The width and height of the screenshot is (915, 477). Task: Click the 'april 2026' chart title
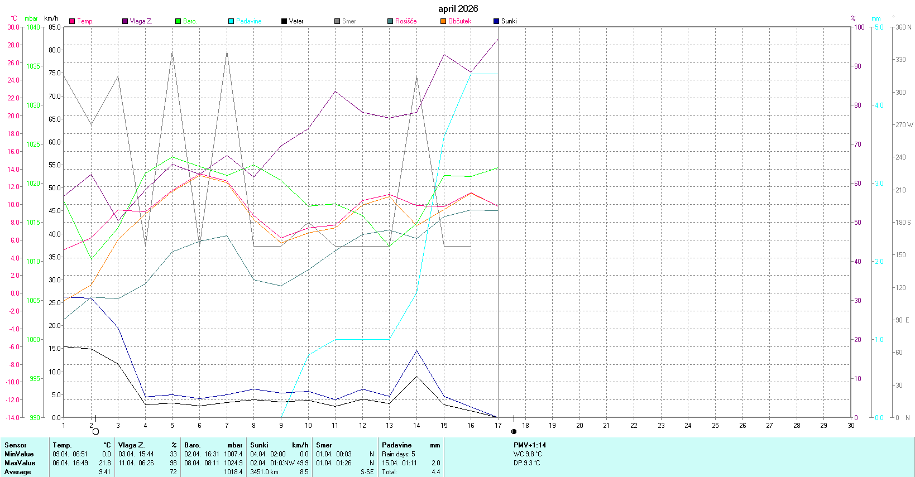[458, 8]
